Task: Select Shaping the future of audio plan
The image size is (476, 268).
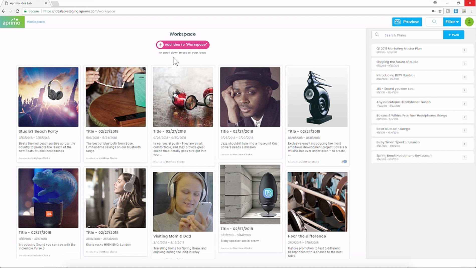Action: [422, 63]
